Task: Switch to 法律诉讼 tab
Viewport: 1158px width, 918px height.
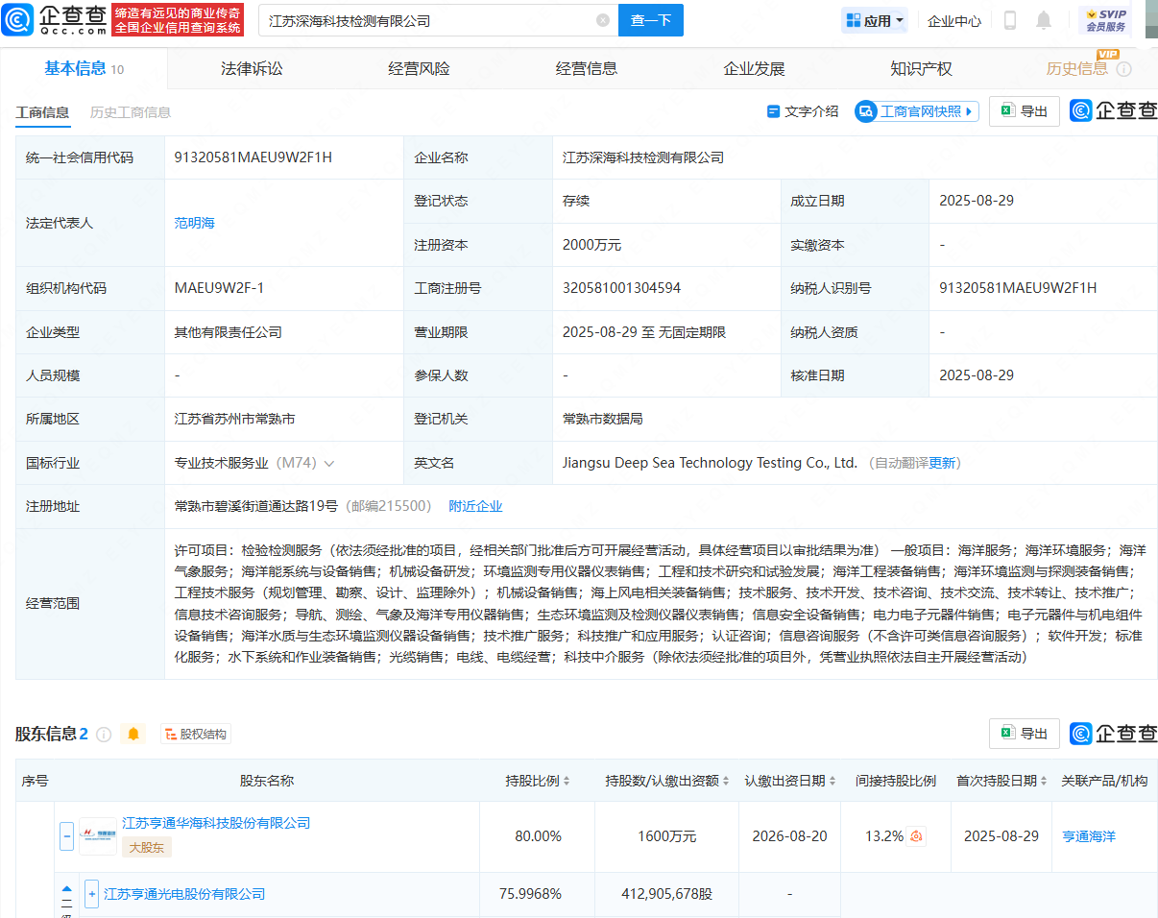Action: (x=252, y=68)
